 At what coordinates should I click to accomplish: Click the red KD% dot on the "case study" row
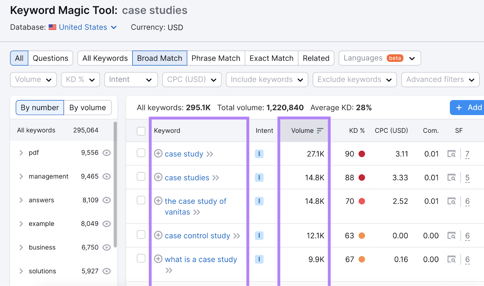click(x=362, y=154)
